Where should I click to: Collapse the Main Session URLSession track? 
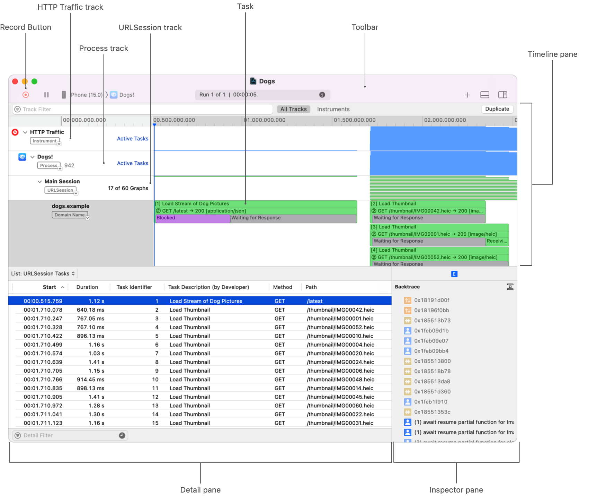coord(39,181)
